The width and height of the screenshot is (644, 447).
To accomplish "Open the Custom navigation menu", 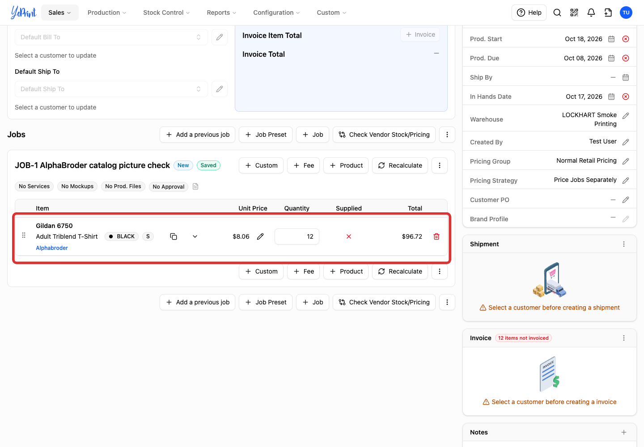I will click(x=331, y=13).
